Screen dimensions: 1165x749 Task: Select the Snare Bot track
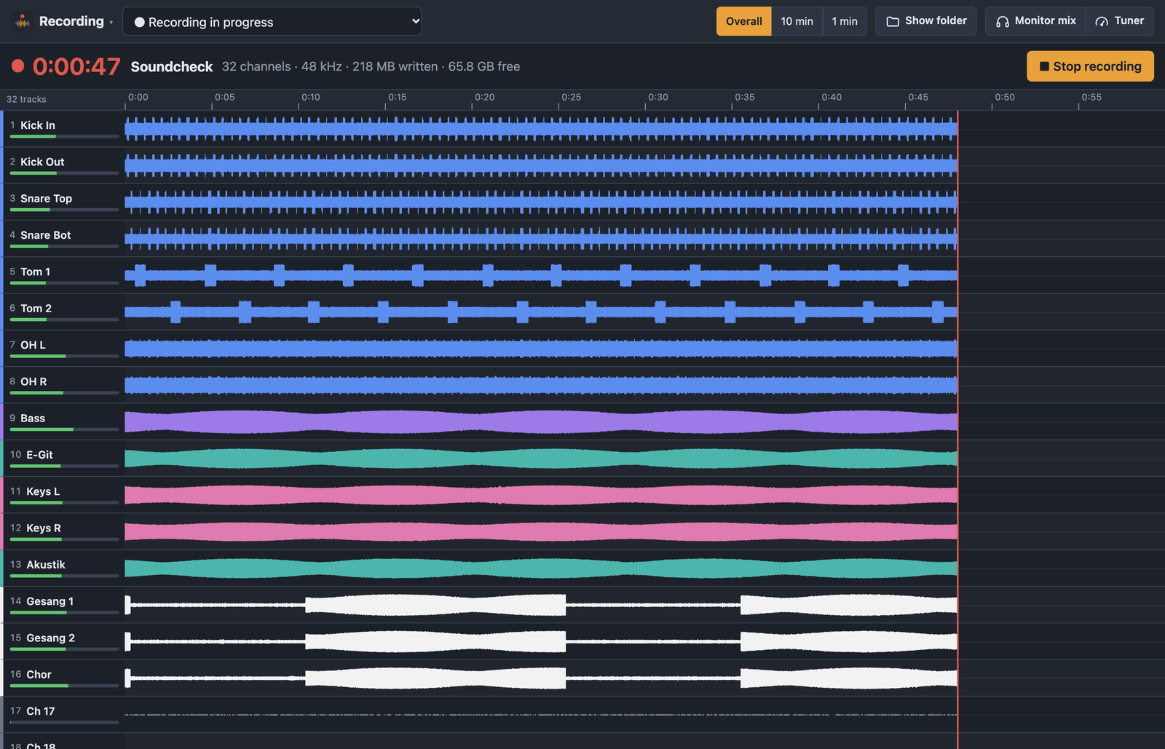62,239
